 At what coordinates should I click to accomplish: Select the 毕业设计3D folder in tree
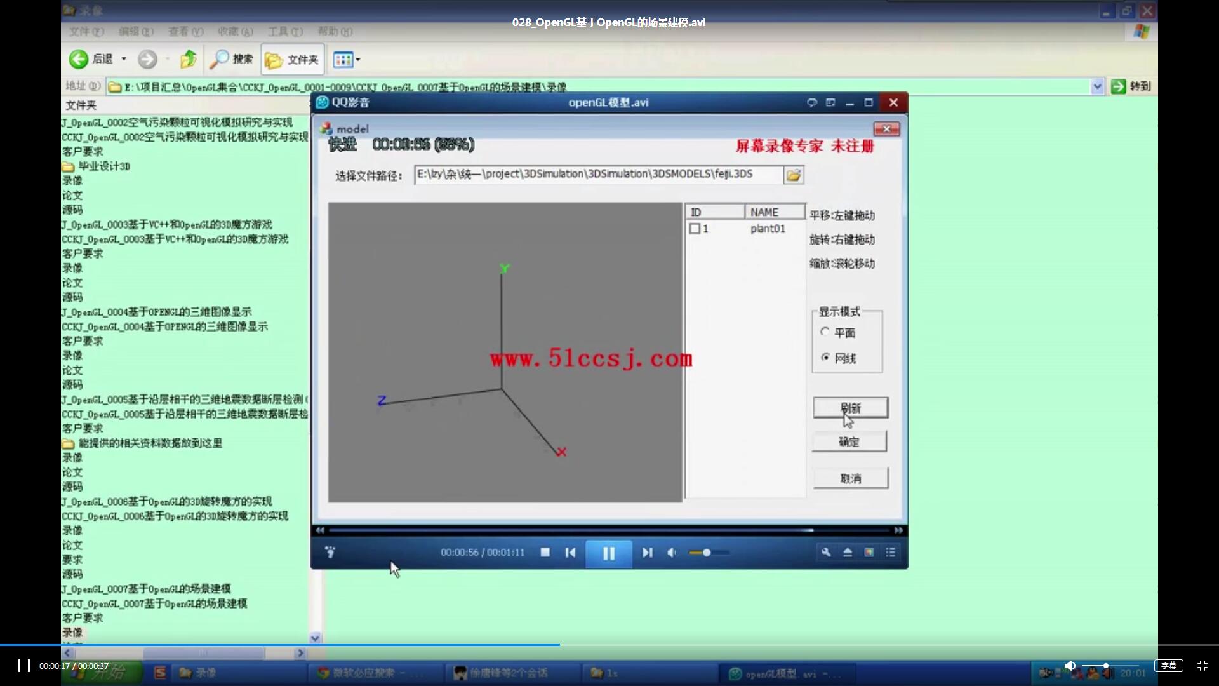coord(97,166)
